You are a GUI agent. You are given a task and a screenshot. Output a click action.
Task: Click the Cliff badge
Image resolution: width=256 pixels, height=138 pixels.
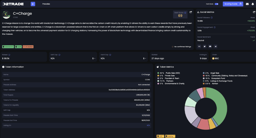160,136
